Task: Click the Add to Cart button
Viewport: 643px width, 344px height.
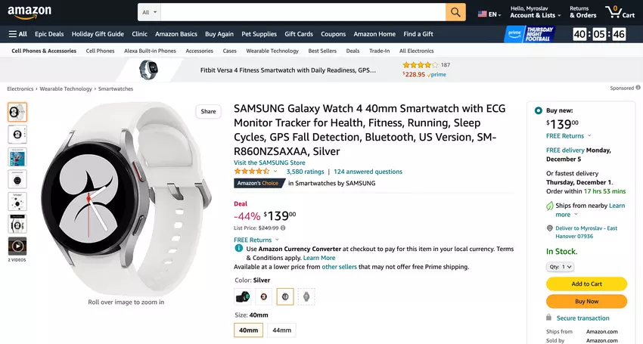Action: [586, 284]
